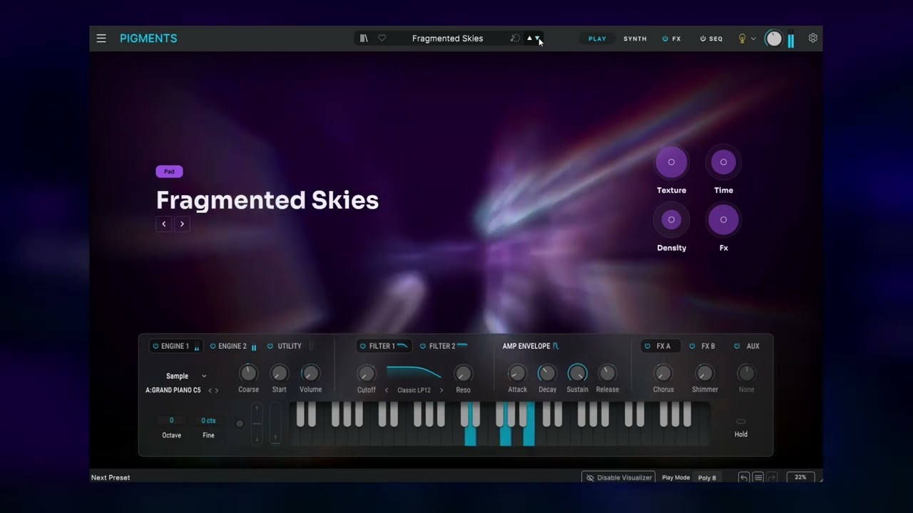This screenshot has height=513, width=913.
Task: Switch to the PLAY view tab
Action: pos(598,38)
